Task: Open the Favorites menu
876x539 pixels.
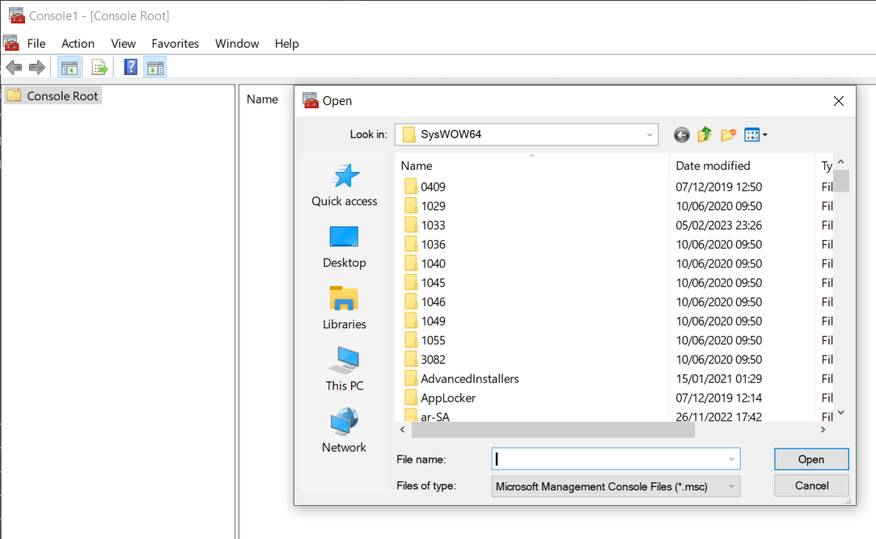Action: point(175,44)
